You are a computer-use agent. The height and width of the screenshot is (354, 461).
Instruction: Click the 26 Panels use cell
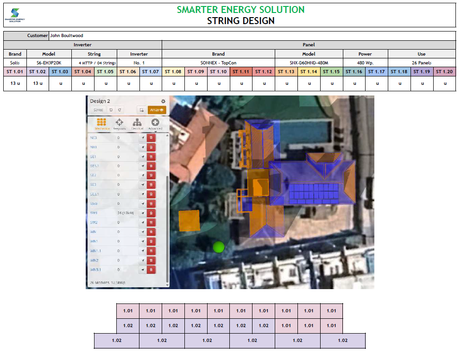(x=422, y=63)
